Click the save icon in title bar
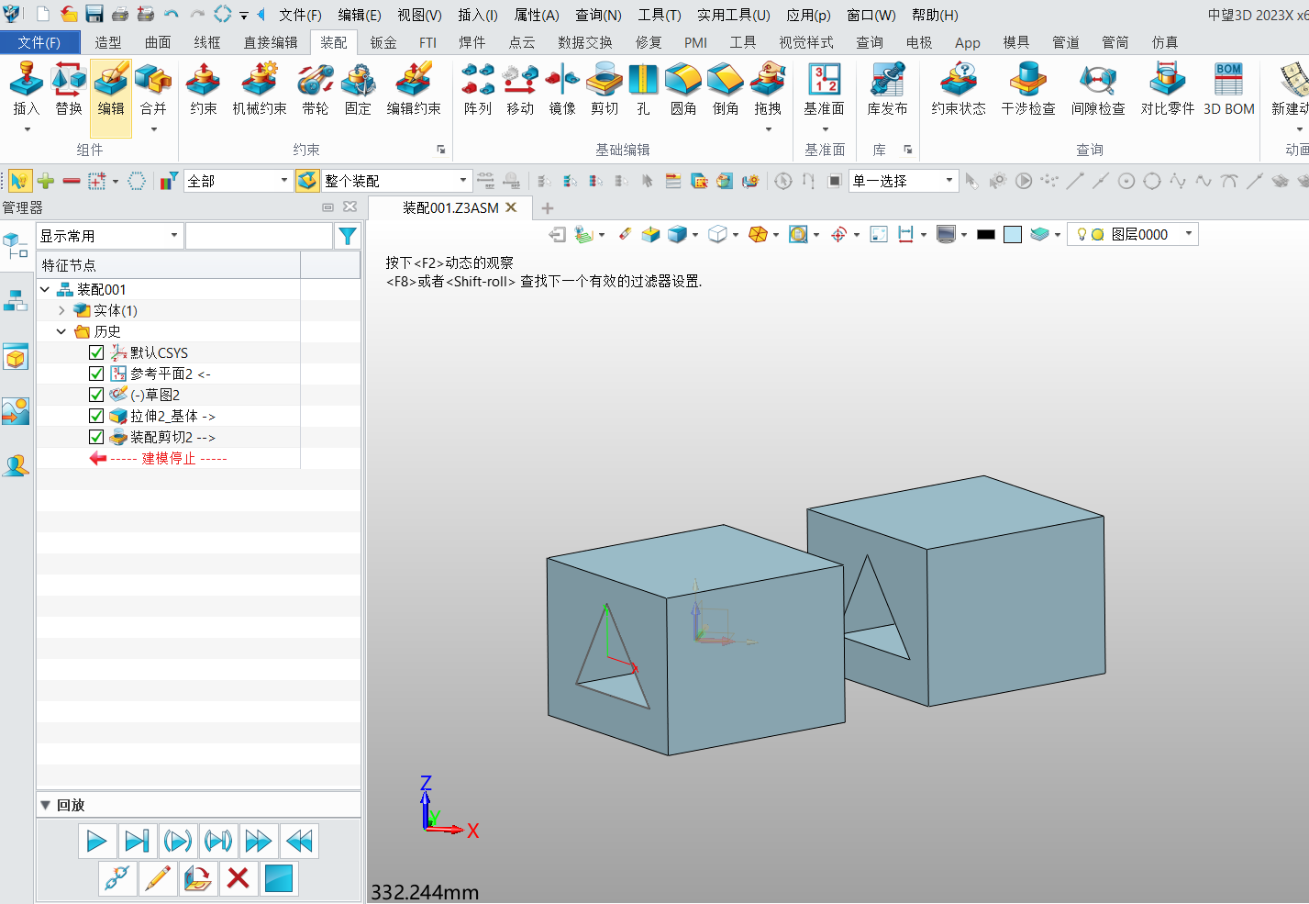 (94, 15)
